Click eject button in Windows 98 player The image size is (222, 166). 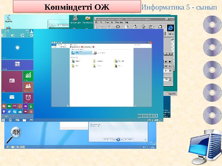[170, 66]
